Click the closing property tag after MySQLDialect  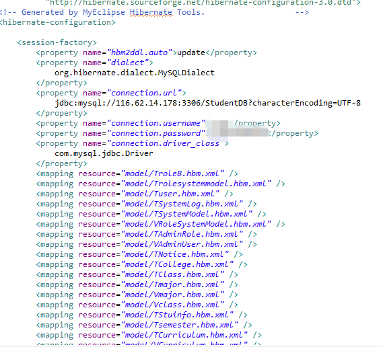click(x=61, y=83)
